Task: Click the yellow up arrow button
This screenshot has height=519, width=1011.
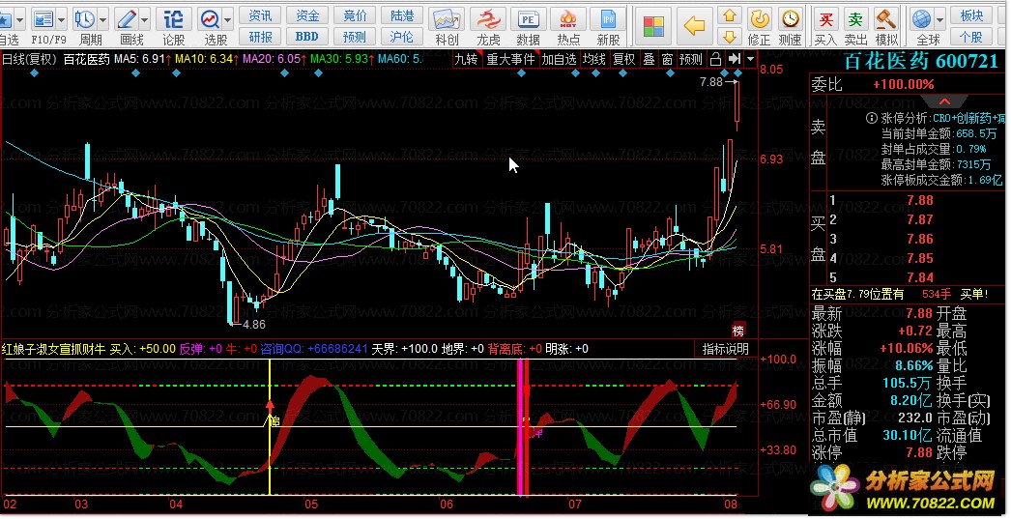Action: [730, 15]
